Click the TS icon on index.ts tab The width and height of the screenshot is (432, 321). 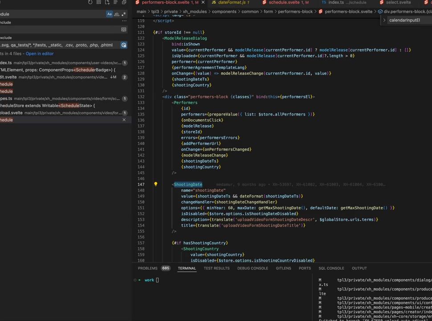coord(324,2)
